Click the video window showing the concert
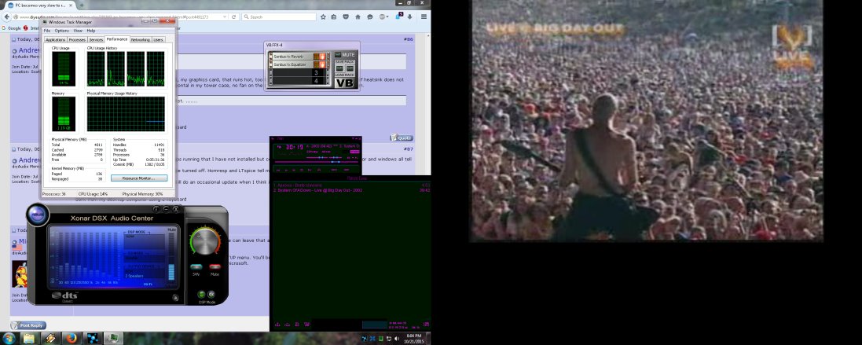The height and width of the screenshot is (345, 862). (646, 120)
